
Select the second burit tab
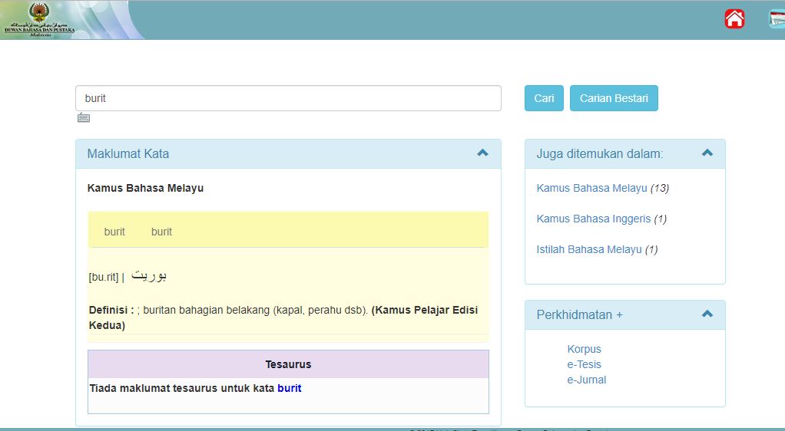coord(161,232)
